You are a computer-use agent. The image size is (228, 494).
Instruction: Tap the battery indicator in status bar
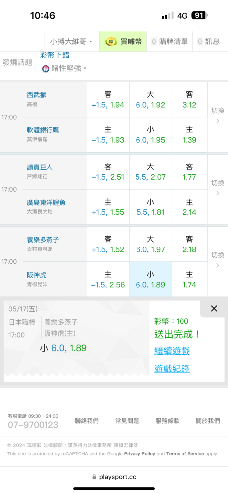(200, 15)
